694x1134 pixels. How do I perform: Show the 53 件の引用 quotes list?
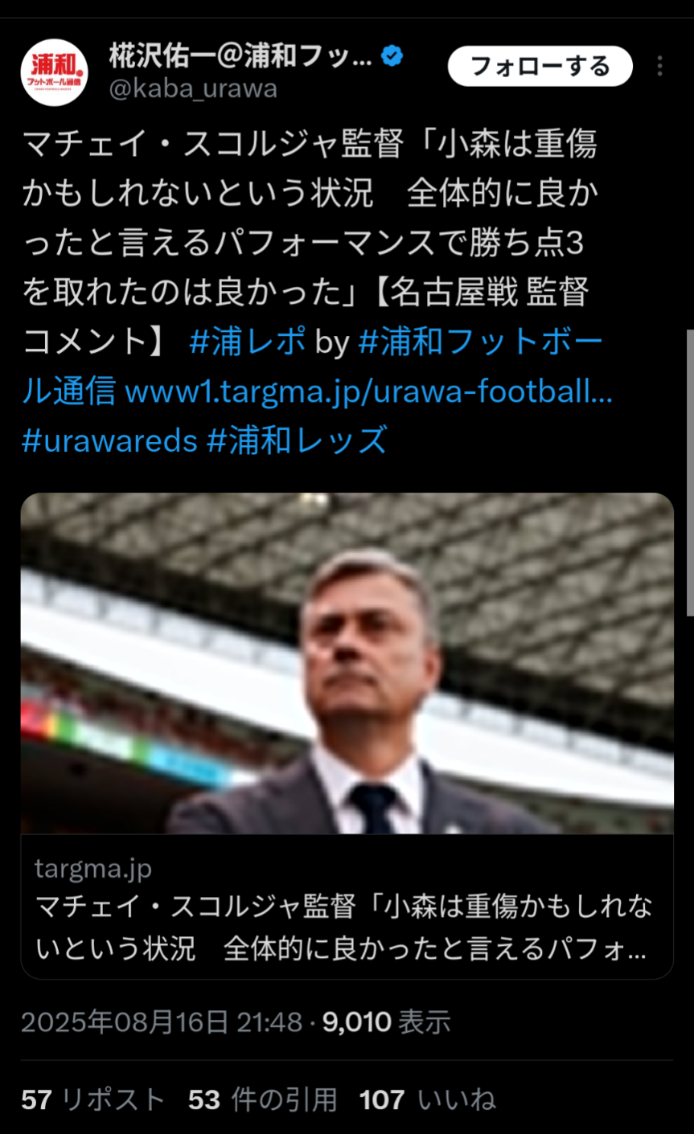[262, 1099]
